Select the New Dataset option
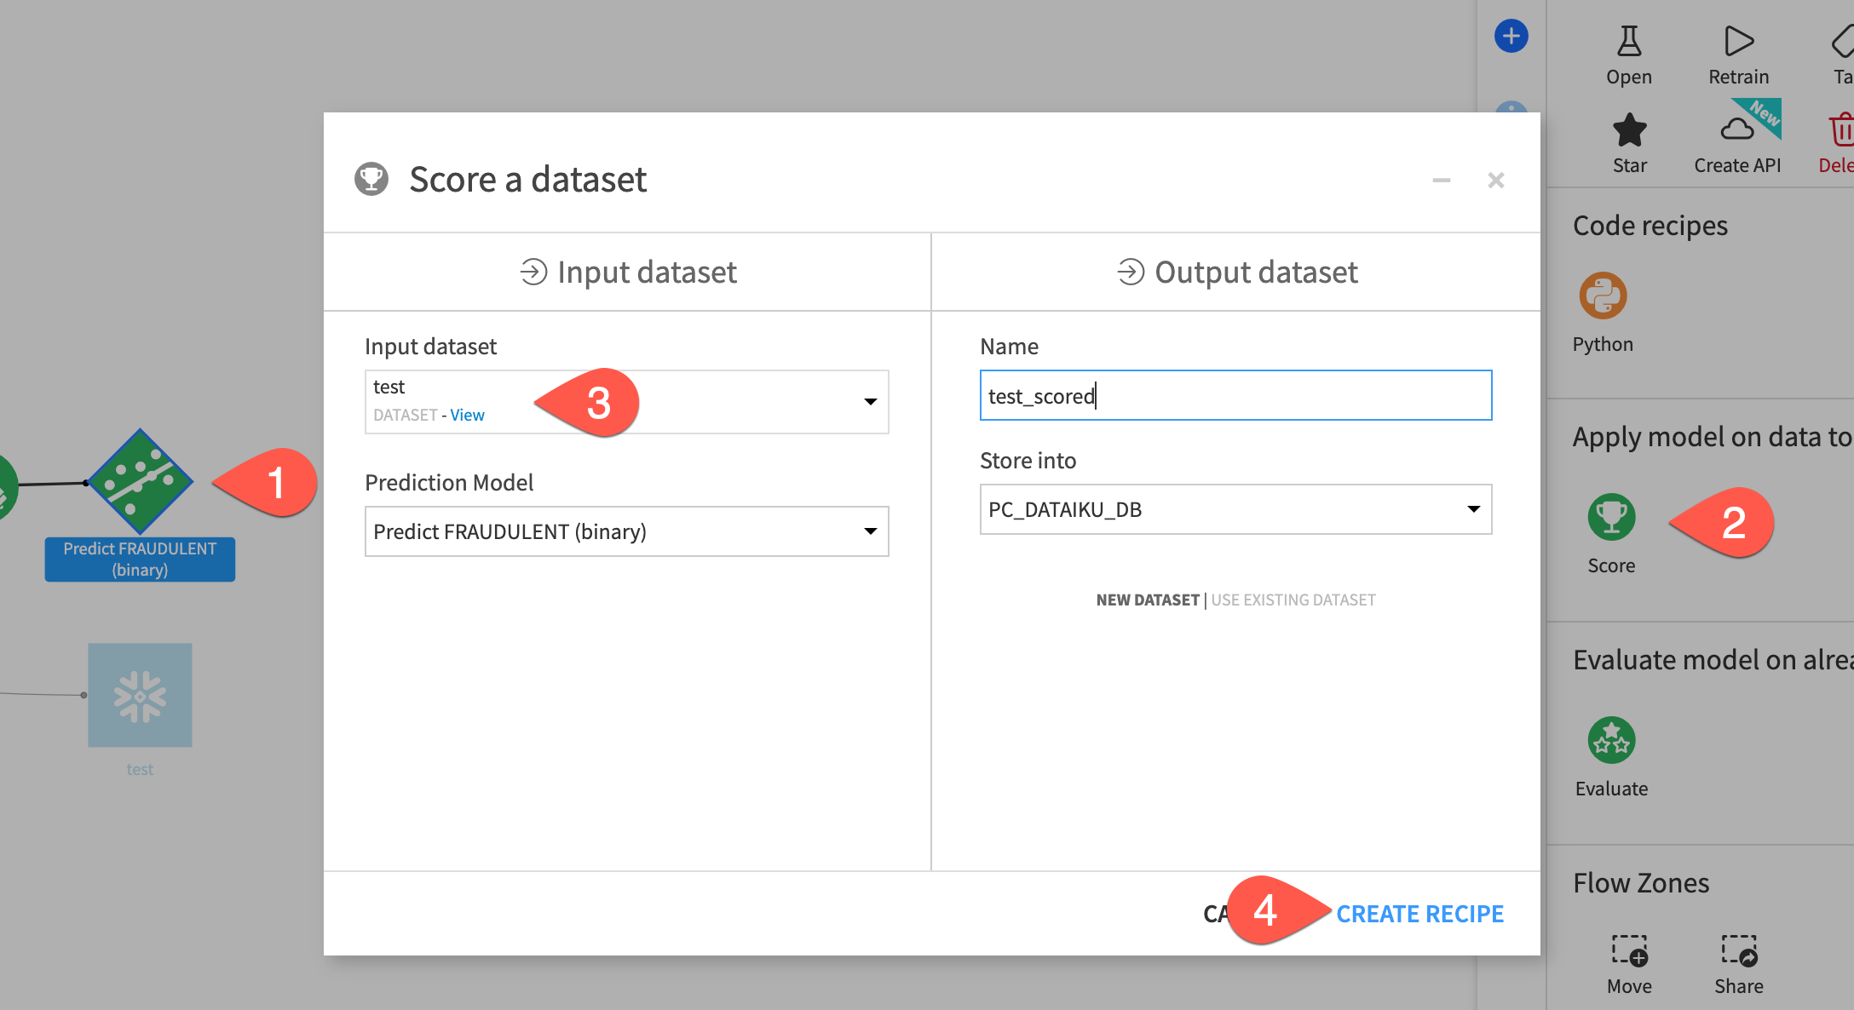The width and height of the screenshot is (1854, 1010). (1147, 600)
